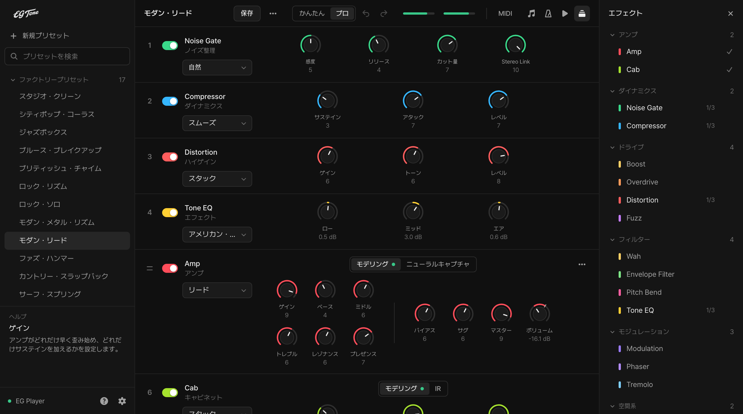The width and height of the screenshot is (743, 414).
Task: Switch to かんたん mode
Action: pos(312,13)
